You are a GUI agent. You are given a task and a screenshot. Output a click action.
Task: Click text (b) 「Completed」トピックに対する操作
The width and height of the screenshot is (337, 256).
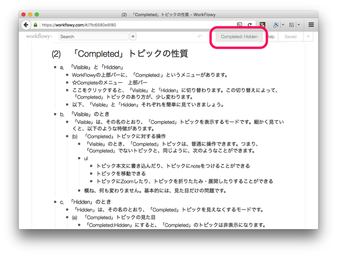pos(119,136)
